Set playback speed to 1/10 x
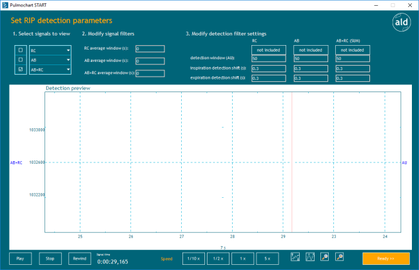Screen dimensions: 419x270 point(193,258)
